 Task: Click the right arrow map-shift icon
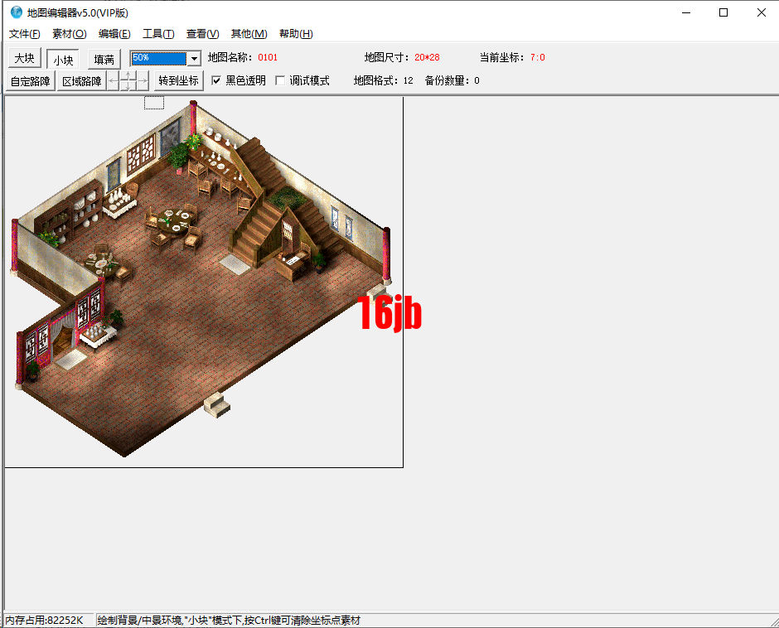click(x=143, y=80)
